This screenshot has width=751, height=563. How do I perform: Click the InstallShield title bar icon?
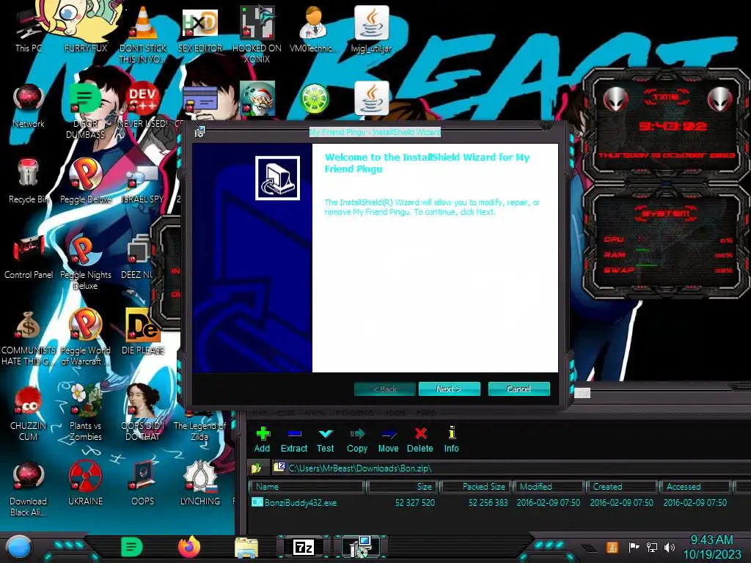pyautogui.click(x=199, y=132)
